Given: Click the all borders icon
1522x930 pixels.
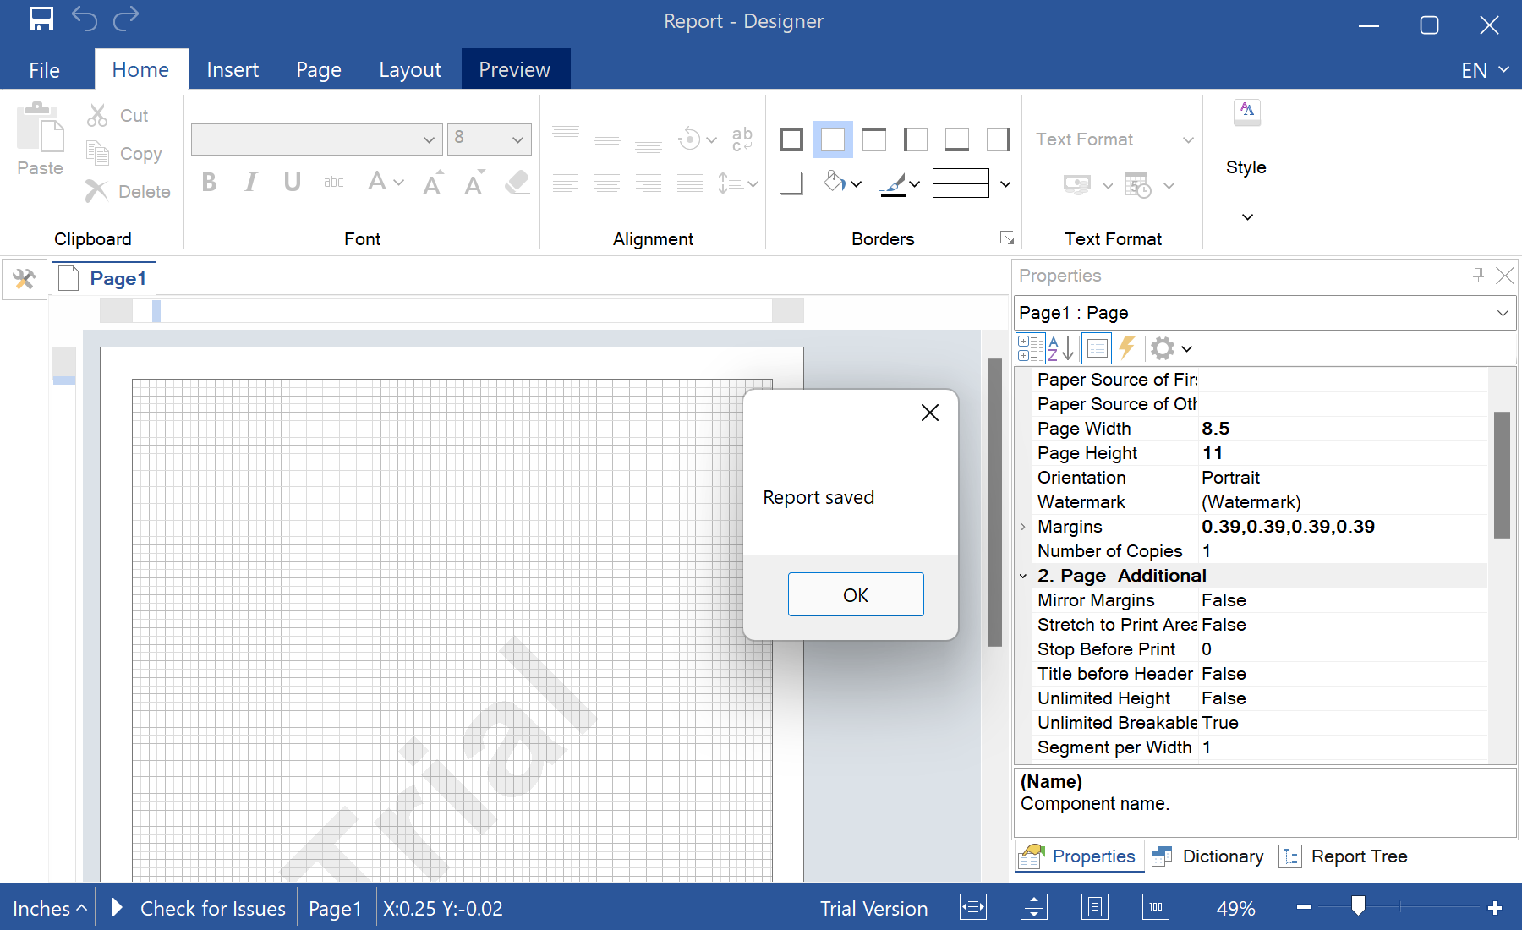Looking at the screenshot, I should [x=791, y=139].
